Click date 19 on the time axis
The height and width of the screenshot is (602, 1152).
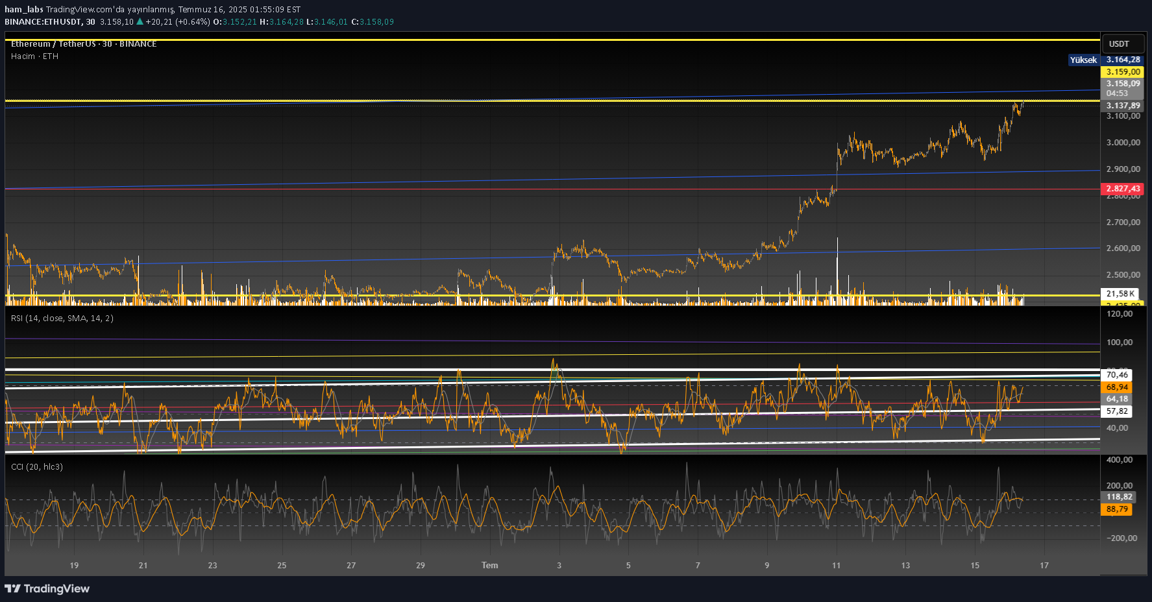coord(74,566)
